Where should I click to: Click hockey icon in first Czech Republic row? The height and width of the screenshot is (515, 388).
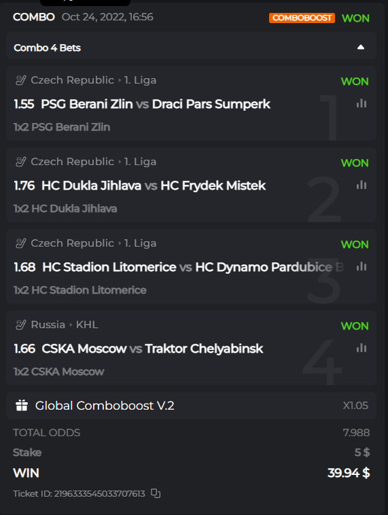coord(20,80)
